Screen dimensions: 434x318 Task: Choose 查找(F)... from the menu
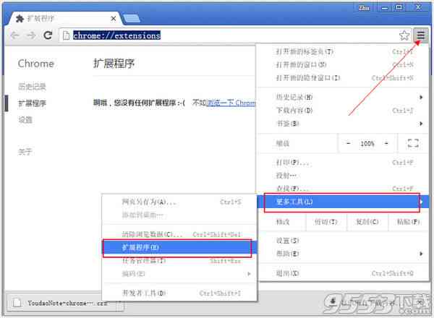[x=343, y=189]
